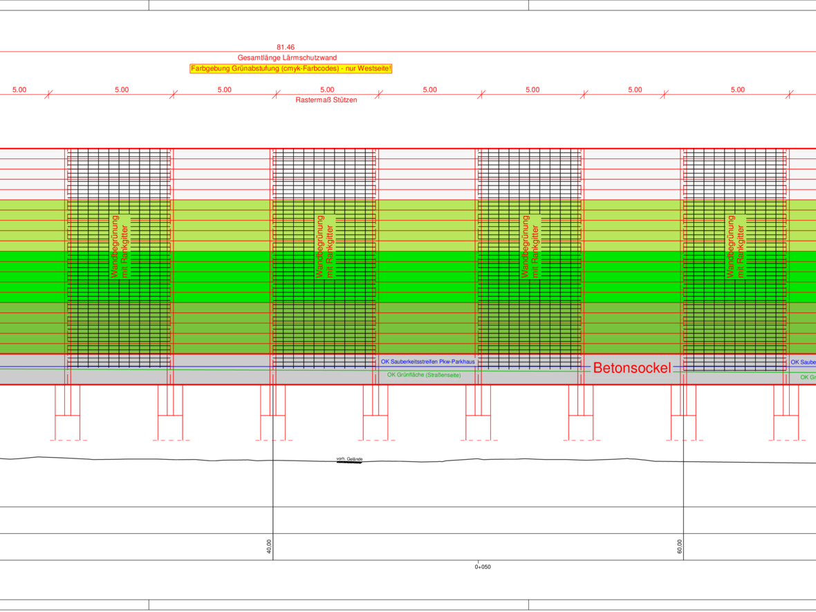Image resolution: width=816 pixels, height=612 pixels.
Task: Select the leftmost 5.00 grid dimension
Action: [x=19, y=90]
